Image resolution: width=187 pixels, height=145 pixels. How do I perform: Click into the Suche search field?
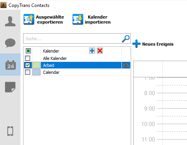click(72, 39)
